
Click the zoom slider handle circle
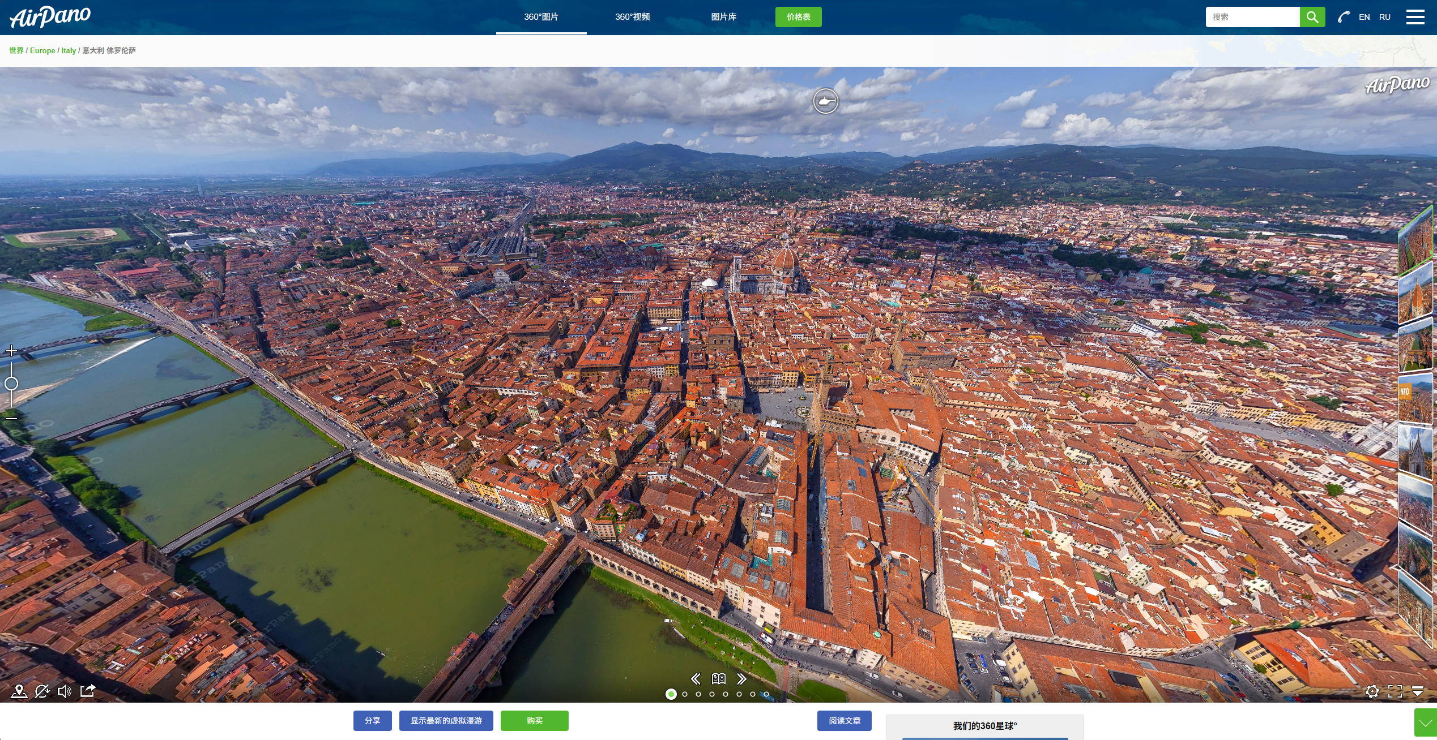(x=11, y=384)
